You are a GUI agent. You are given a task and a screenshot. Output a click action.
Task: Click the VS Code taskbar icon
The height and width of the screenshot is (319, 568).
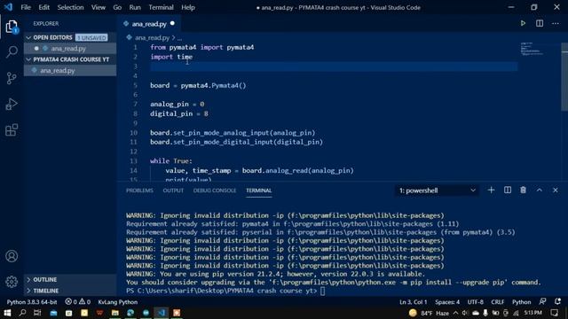162,313
